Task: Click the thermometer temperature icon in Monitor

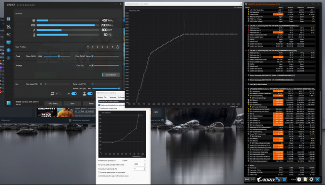Action: [34, 35]
